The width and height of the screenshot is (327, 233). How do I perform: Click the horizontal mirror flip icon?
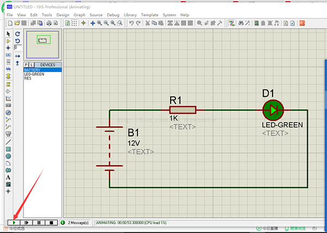[18, 56]
